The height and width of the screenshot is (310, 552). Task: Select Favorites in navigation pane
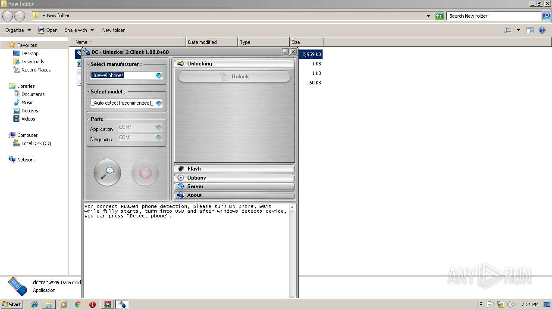[27, 45]
